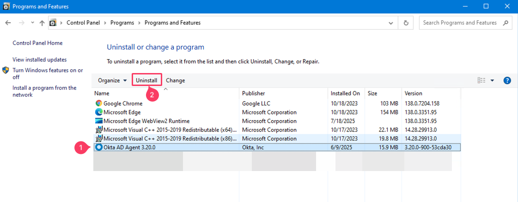
Task: Click the Microsoft Edge icon in list
Action: coord(99,112)
